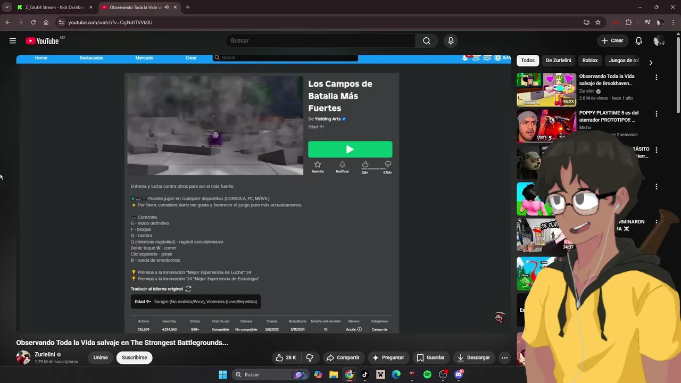
Task: Close the Observando Toda la Vida tab
Action: [x=175, y=7]
